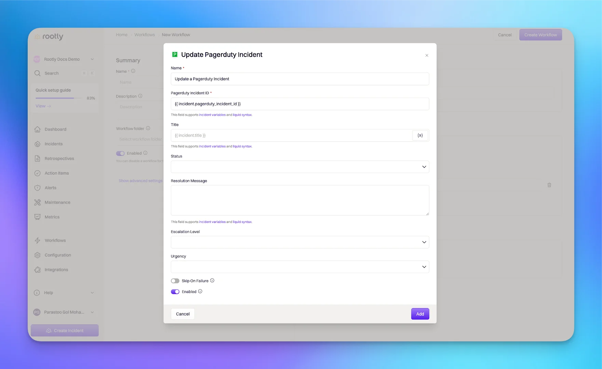Click the Pagerduty logo icon in dialog header
602x369 pixels.
[x=175, y=55]
